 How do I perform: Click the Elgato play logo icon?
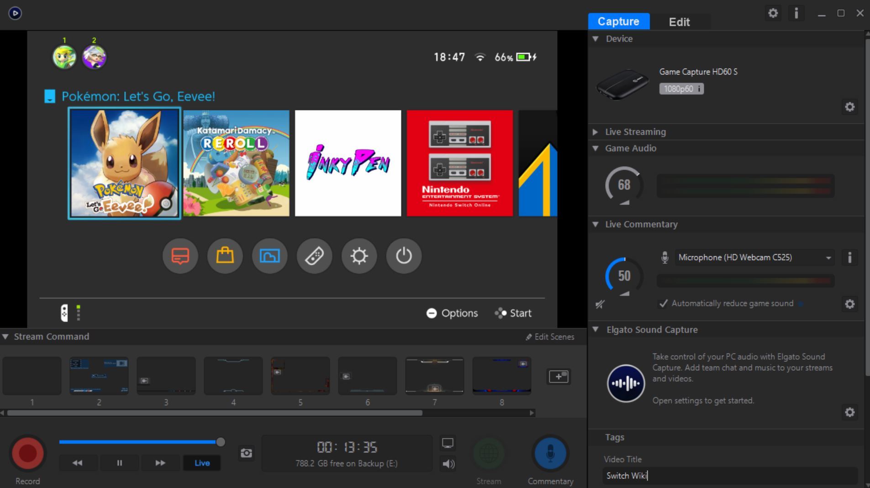15,13
